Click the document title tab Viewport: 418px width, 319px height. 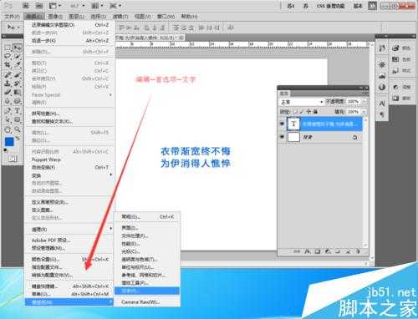coord(150,38)
